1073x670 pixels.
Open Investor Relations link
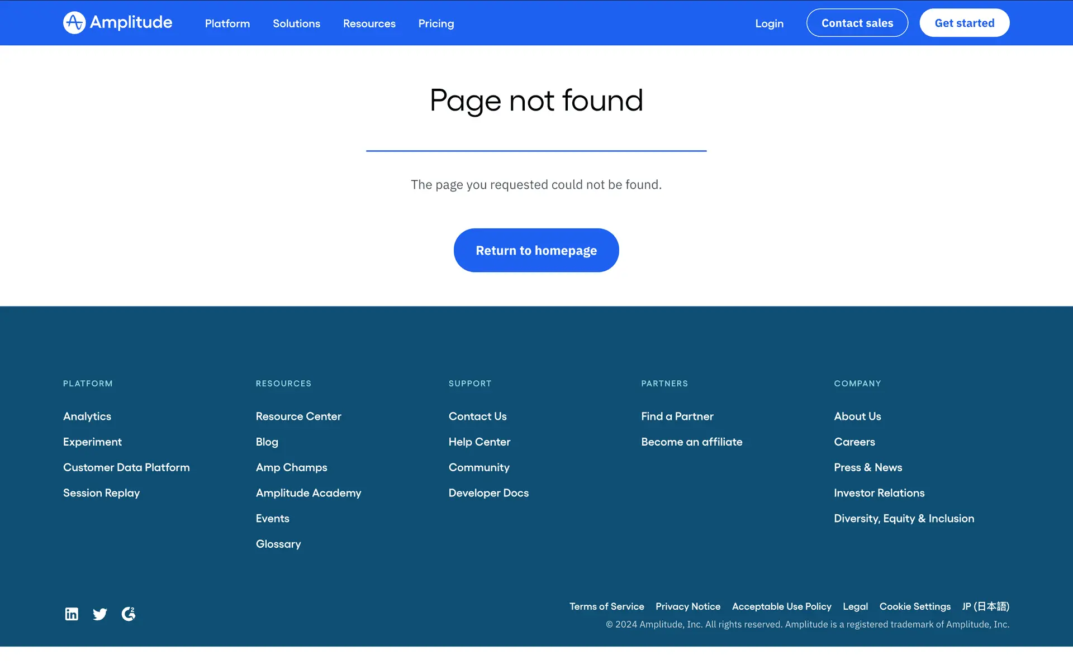pos(879,493)
